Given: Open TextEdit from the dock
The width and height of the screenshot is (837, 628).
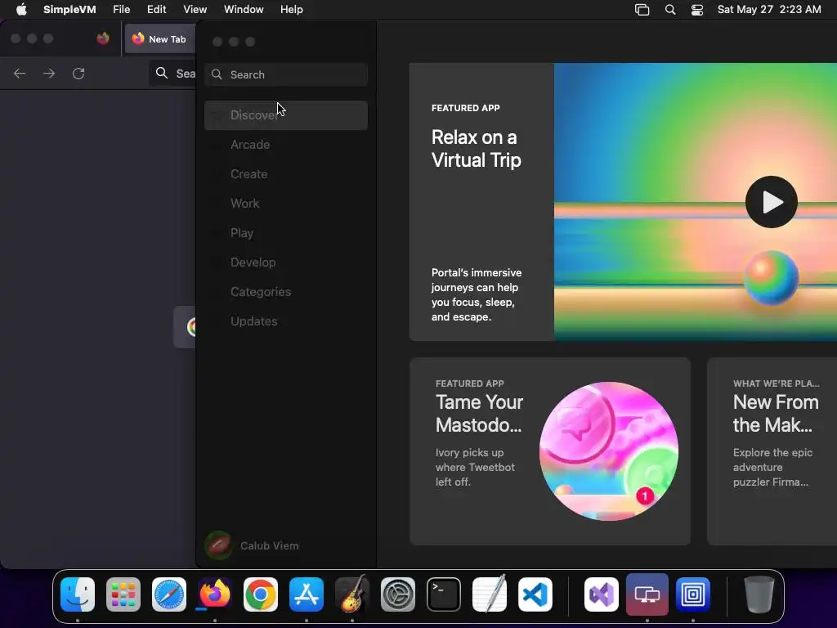Looking at the screenshot, I should (490, 594).
